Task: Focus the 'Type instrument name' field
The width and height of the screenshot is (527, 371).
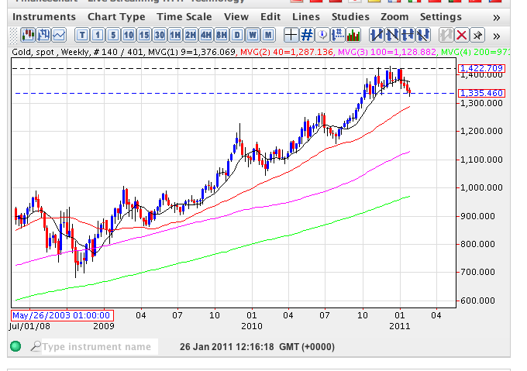Action: [x=100, y=346]
